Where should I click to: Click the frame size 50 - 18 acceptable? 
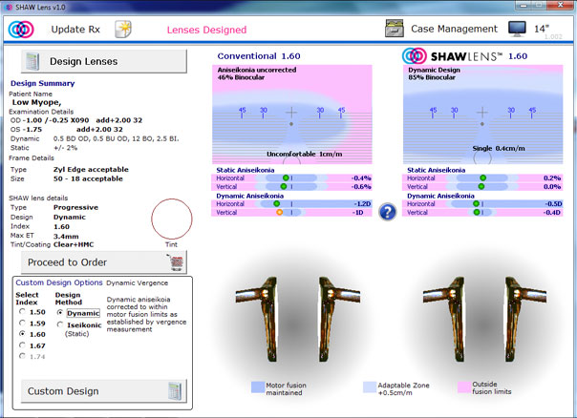(x=88, y=178)
